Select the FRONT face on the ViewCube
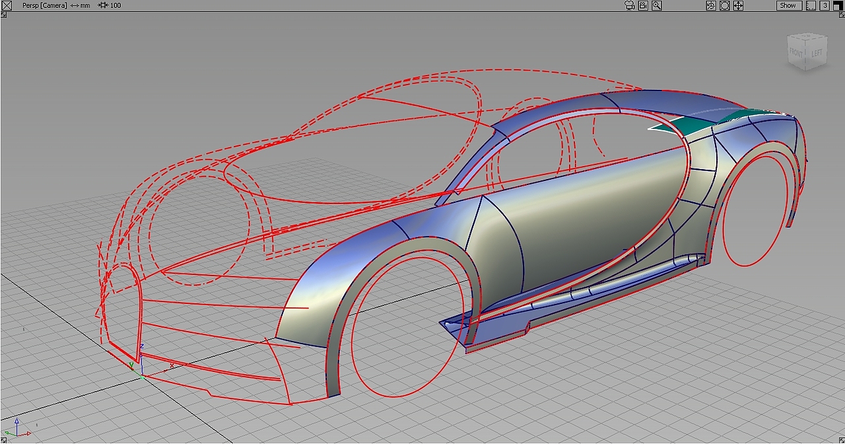Screen dimensions: 845x444 797,52
